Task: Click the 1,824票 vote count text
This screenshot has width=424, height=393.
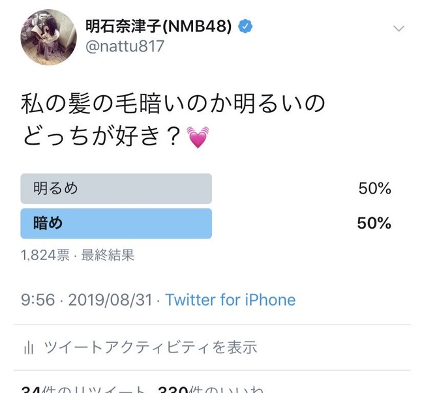Action: pos(45,255)
